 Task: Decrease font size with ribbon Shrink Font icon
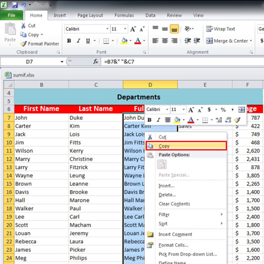142,29
